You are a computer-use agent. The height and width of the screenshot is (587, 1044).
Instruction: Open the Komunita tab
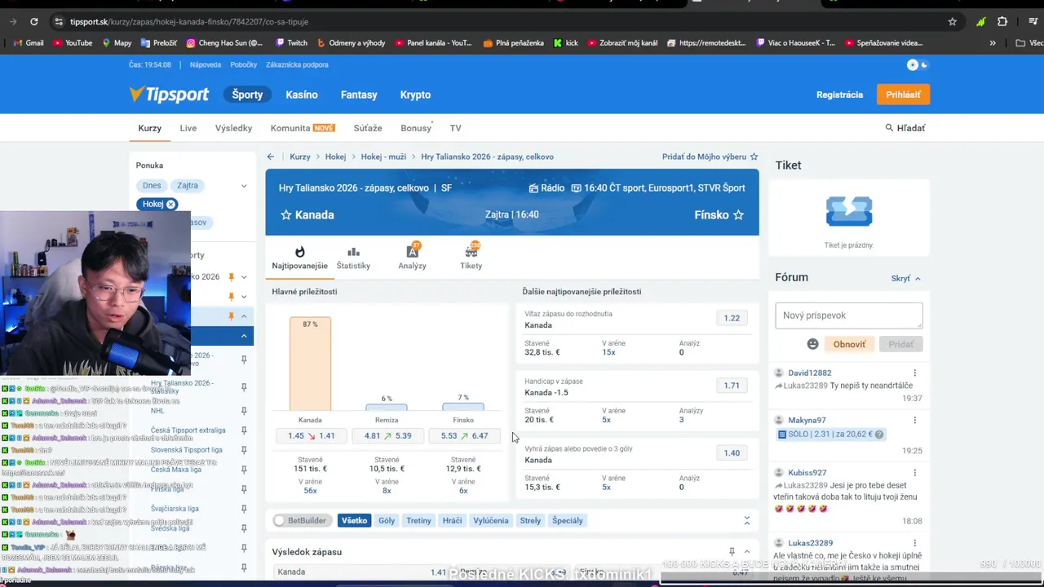tap(303, 128)
